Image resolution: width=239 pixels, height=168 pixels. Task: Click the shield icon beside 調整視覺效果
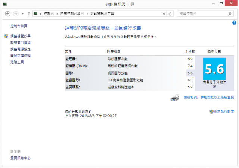6,36
